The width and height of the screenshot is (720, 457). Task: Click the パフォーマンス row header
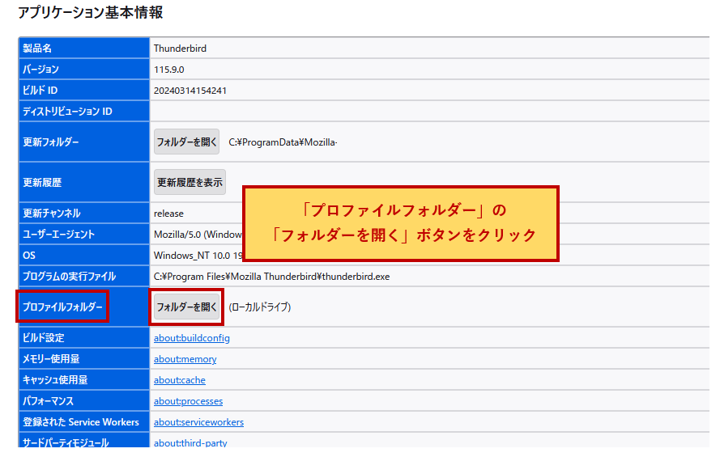point(84,401)
